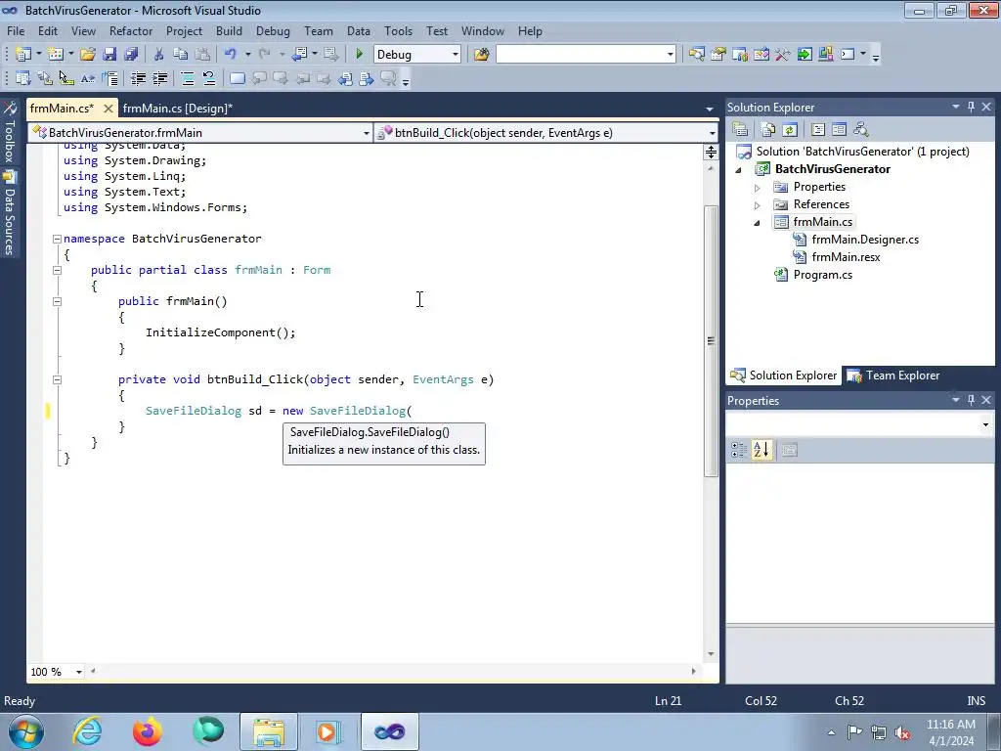This screenshot has width=1001, height=751.
Task: Switch to the frmMain.cs [Design]* tab
Action: pyautogui.click(x=178, y=108)
